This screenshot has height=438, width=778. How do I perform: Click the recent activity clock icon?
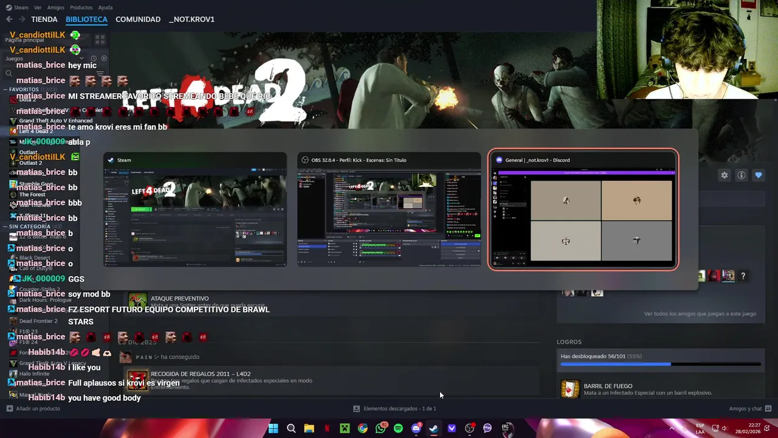pos(94,58)
